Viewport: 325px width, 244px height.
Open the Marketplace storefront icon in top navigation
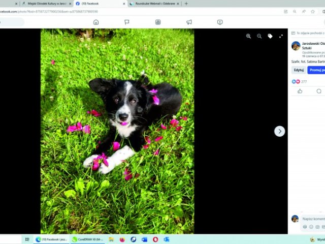click(158, 22)
